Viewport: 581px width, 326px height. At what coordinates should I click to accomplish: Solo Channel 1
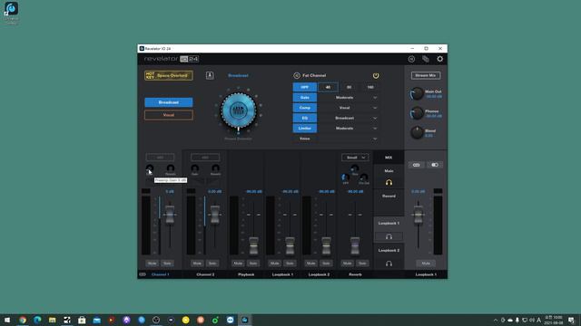click(x=167, y=264)
